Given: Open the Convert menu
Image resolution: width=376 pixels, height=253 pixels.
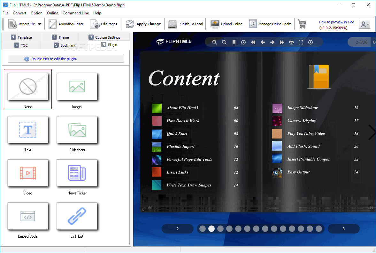Looking at the screenshot, I should (x=19, y=13).
